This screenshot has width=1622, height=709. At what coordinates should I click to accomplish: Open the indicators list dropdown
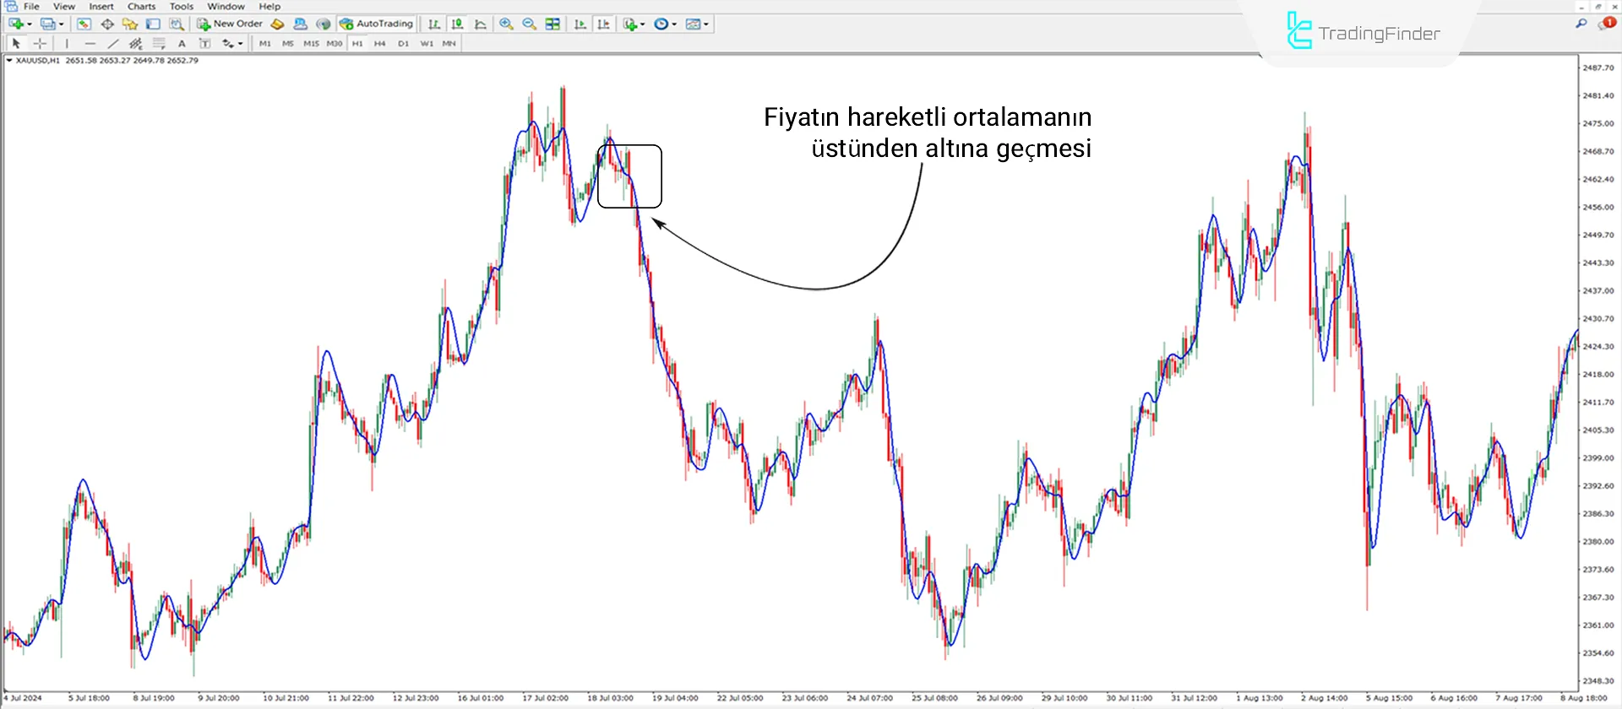(643, 24)
